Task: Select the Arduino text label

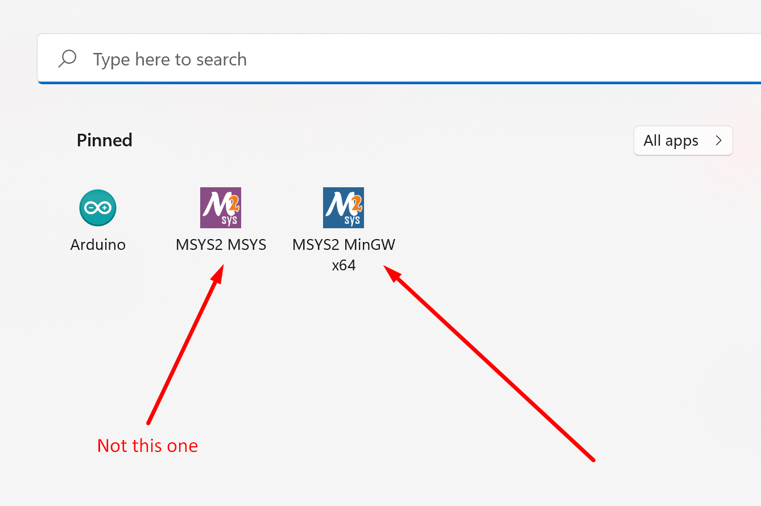Action: 98,245
